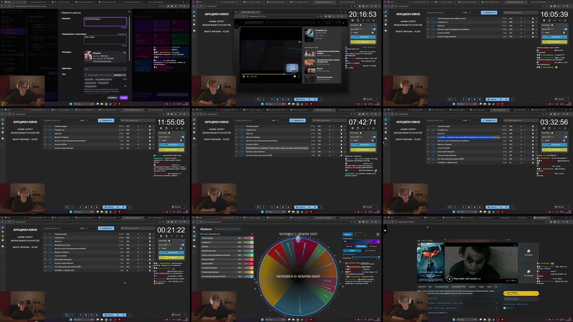
Task: Select the "Батл рояль" wheel tab
Action: 373,246
